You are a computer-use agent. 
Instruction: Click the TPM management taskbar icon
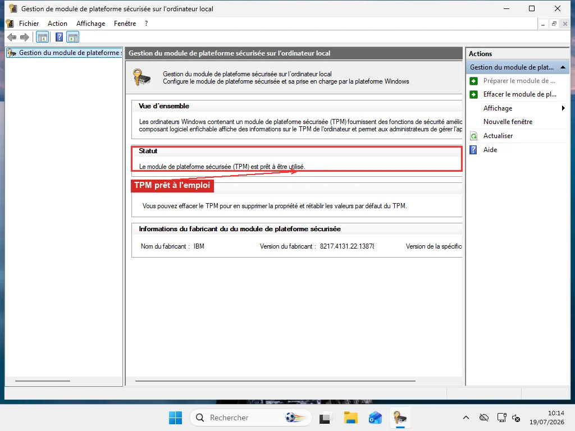400,418
